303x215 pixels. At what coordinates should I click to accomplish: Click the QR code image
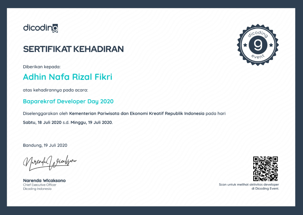point(265,169)
